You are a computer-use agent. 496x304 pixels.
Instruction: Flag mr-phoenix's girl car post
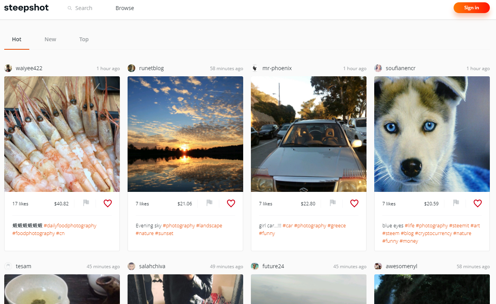333,203
